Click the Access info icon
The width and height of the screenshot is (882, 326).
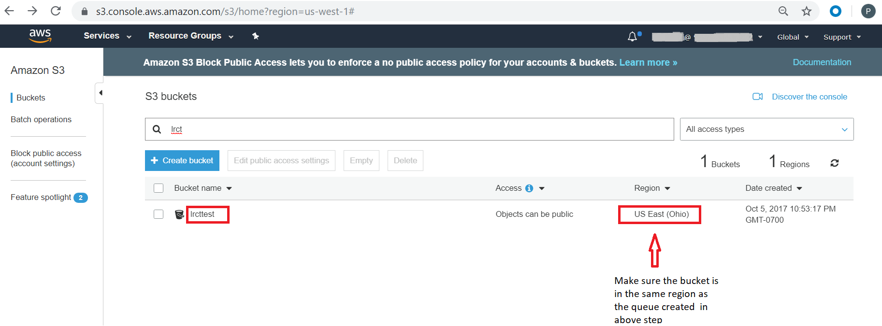pos(529,188)
